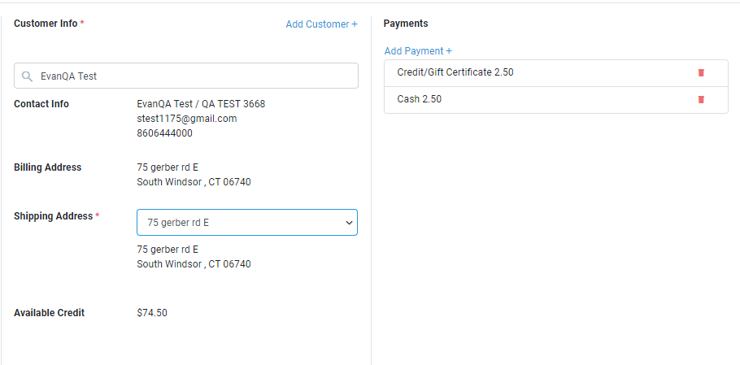Click the Shipping Address label

[53, 216]
